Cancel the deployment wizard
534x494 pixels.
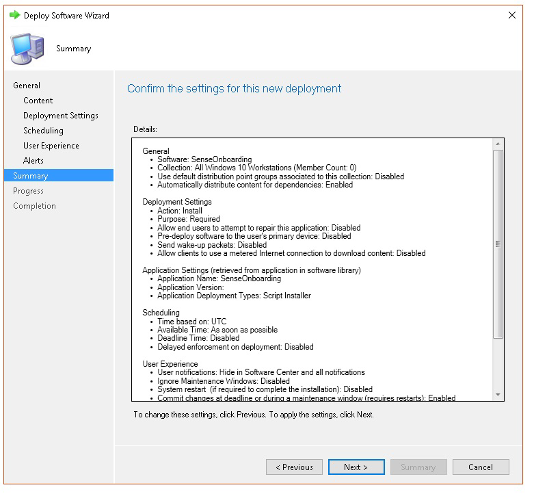pyautogui.click(x=480, y=467)
